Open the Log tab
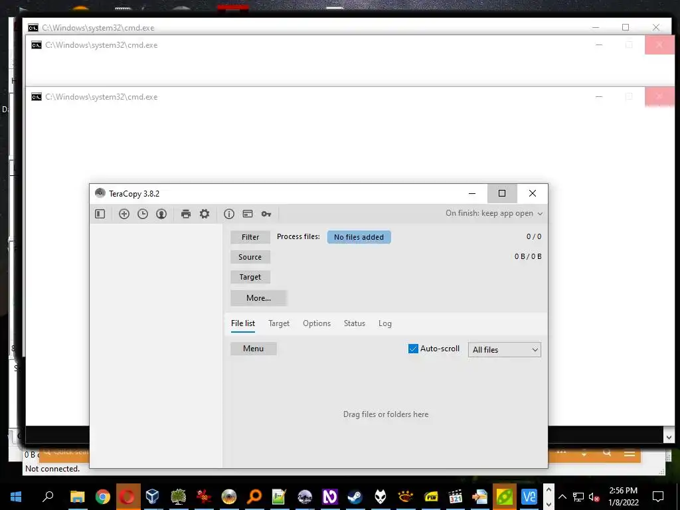Image resolution: width=680 pixels, height=510 pixels. [385, 323]
